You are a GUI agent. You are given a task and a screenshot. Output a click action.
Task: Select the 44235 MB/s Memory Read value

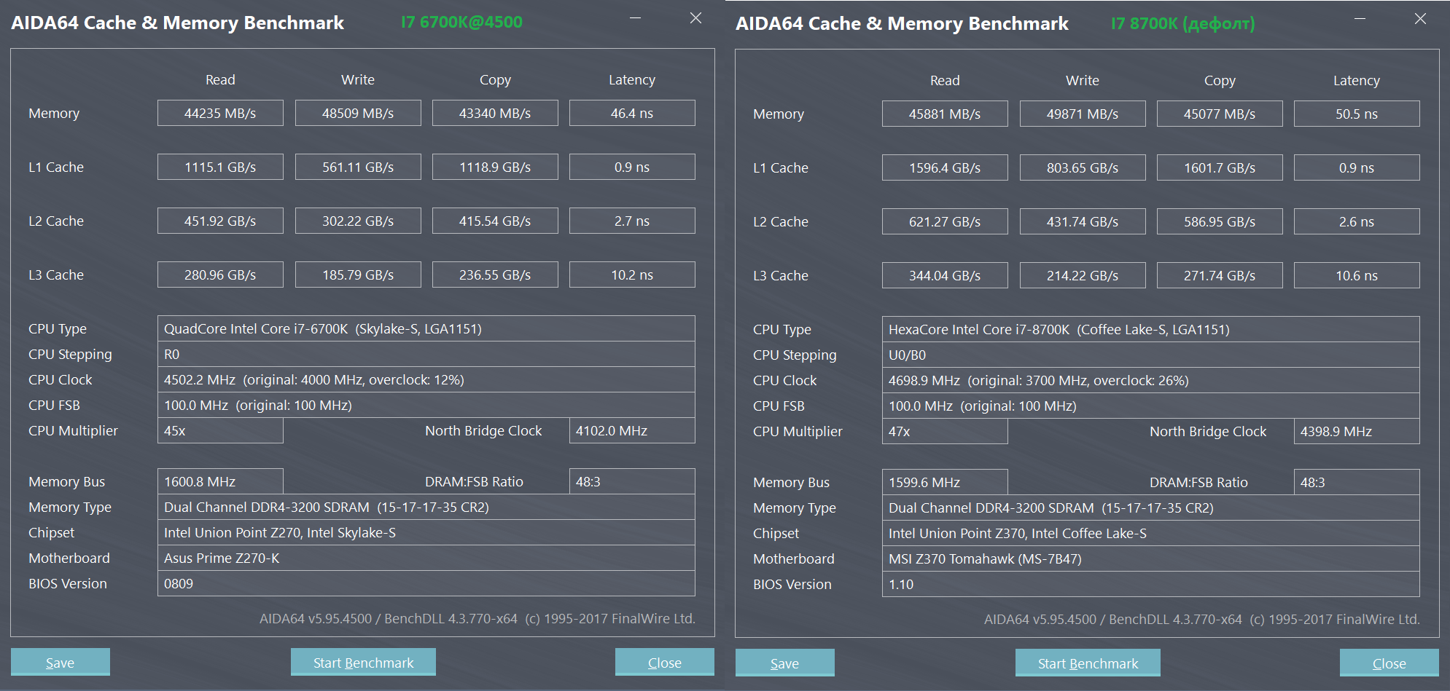(x=220, y=113)
